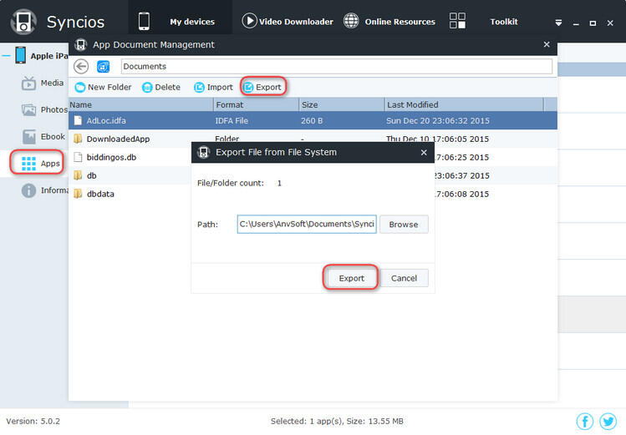Viewport: 626px width, 435px height.
Task: Open the Twitter icon link
Action: click(x=608, y=421)
